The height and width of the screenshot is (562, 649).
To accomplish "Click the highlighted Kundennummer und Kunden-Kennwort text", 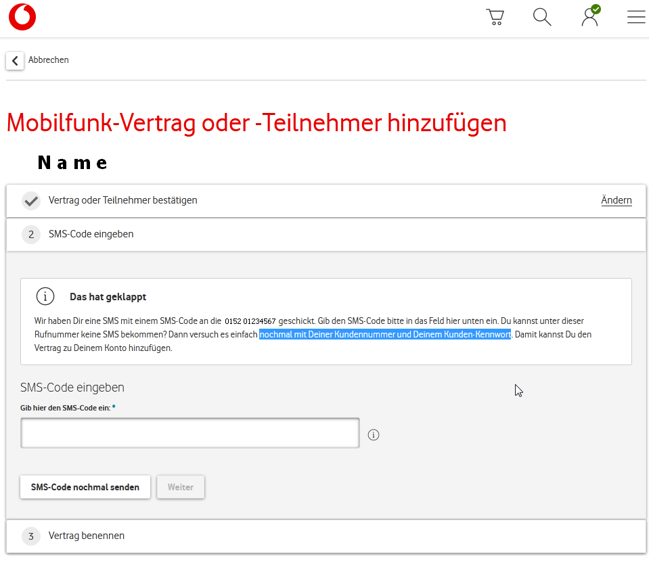I will (384, 334).
